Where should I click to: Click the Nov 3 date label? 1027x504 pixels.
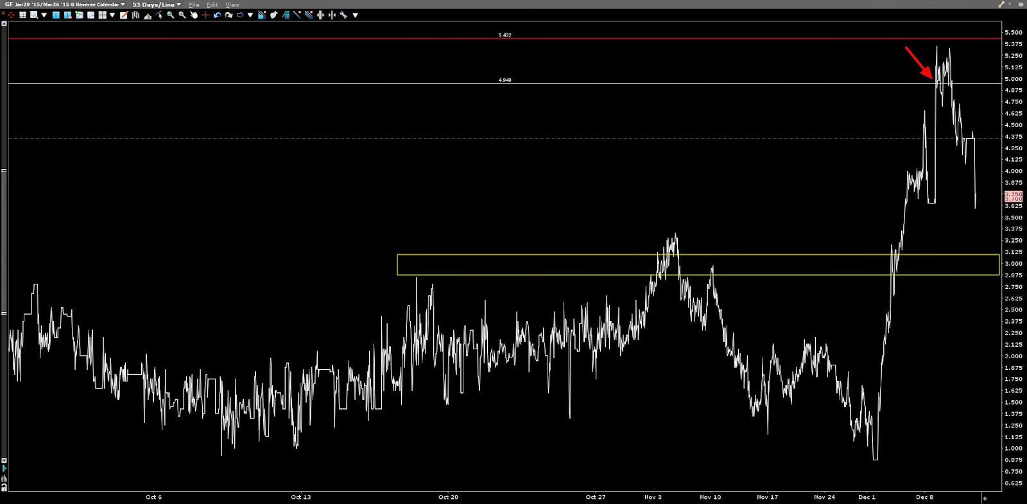pyautogui.click(x=653, y=497)
